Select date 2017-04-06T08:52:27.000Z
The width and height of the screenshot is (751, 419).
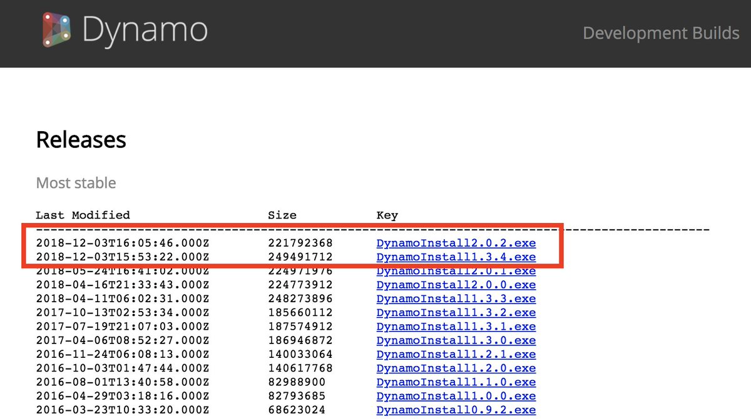pyautogui.click(x=123, y=340)
